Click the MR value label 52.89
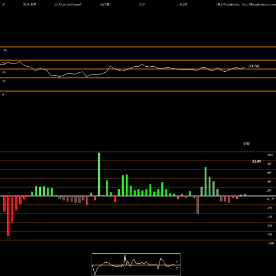 [x=257, y=161]
